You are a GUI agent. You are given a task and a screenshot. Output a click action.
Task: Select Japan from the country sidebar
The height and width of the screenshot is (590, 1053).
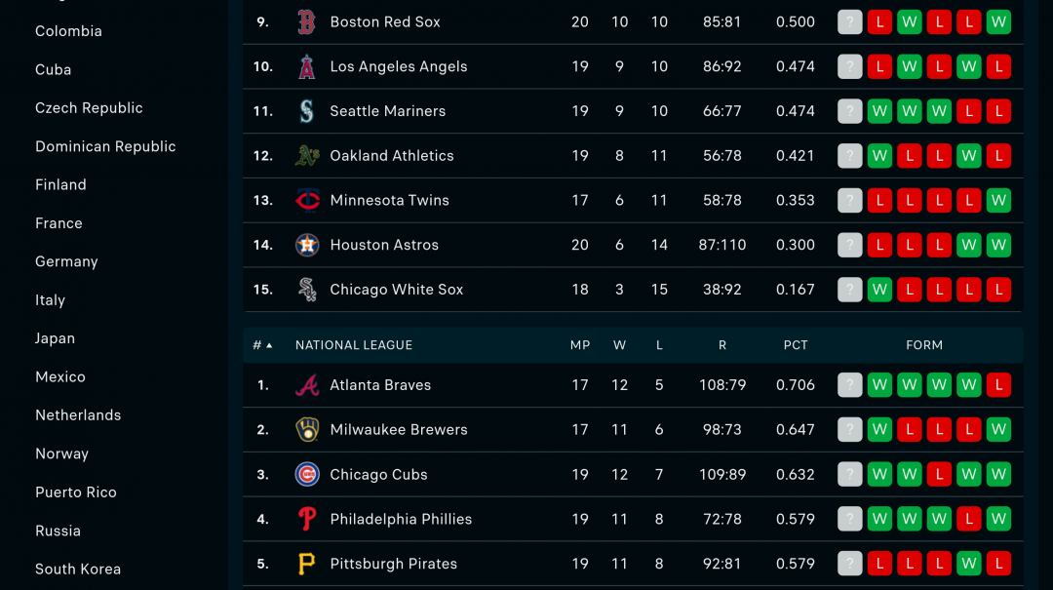pos(55,338)
